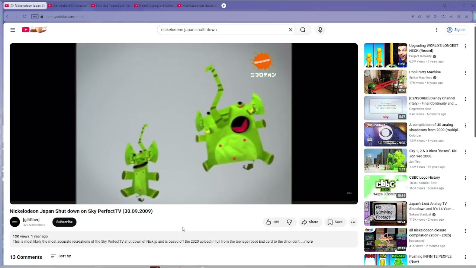
Task: Open more actions beside the Save button
Action: click(x=353, y=222)
